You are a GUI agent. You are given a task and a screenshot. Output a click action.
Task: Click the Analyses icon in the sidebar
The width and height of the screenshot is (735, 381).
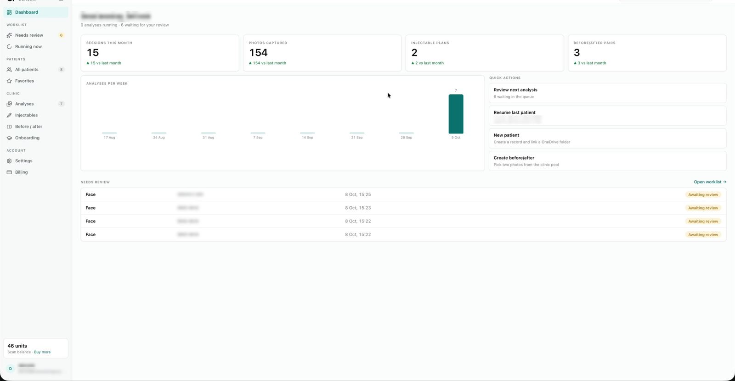[9, 104]
